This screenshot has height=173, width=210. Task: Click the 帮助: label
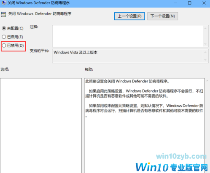tap(89, 69)
